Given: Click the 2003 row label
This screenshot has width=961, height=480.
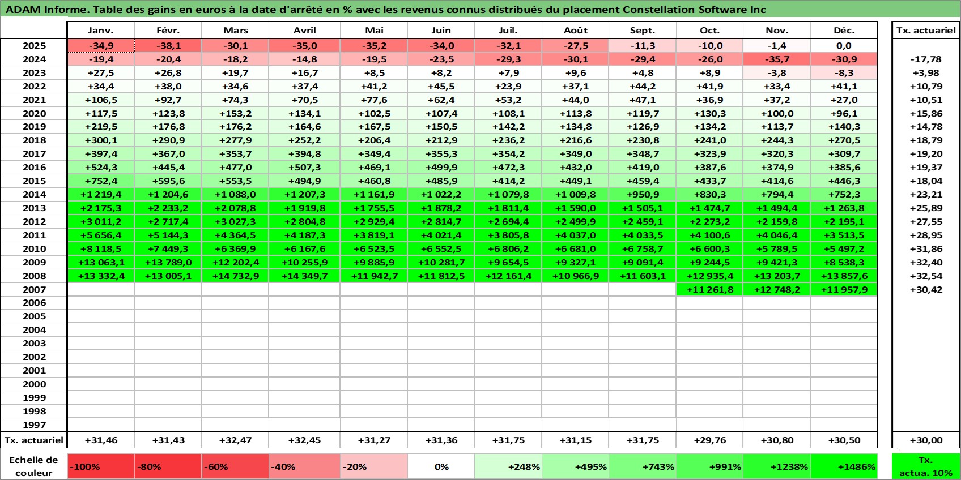Looking at the screenshot, I should [x=34, y=344].
